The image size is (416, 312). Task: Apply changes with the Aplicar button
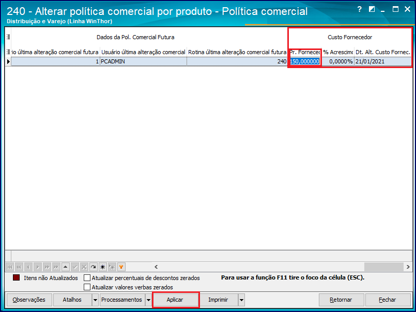[x=175, y=300]
